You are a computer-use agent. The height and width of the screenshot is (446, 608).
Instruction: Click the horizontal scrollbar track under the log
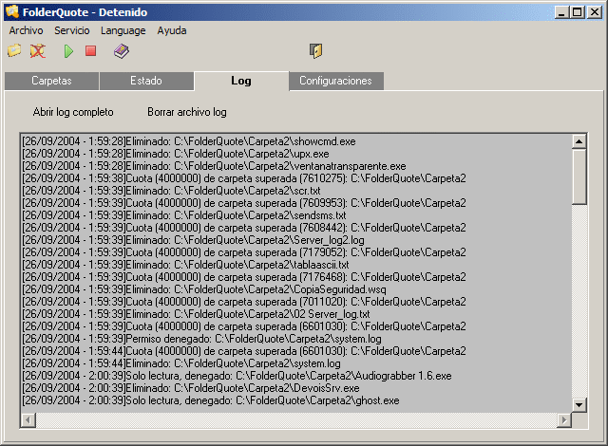(296, 420)
